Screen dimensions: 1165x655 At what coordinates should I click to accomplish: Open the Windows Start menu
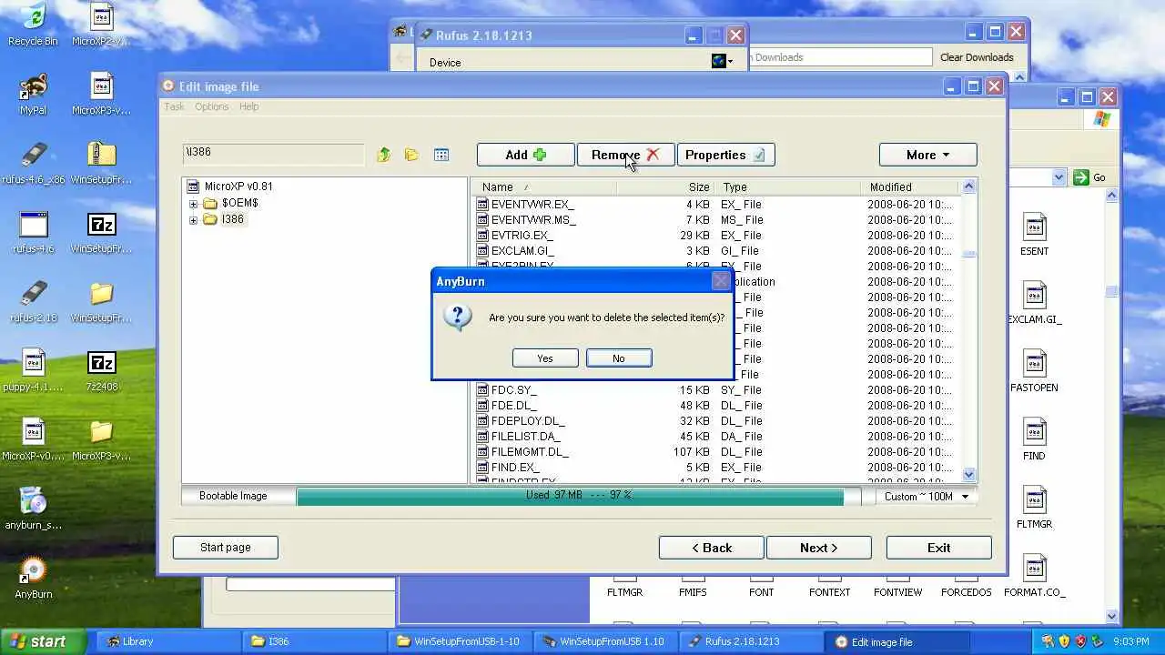(x=43, y=641)
